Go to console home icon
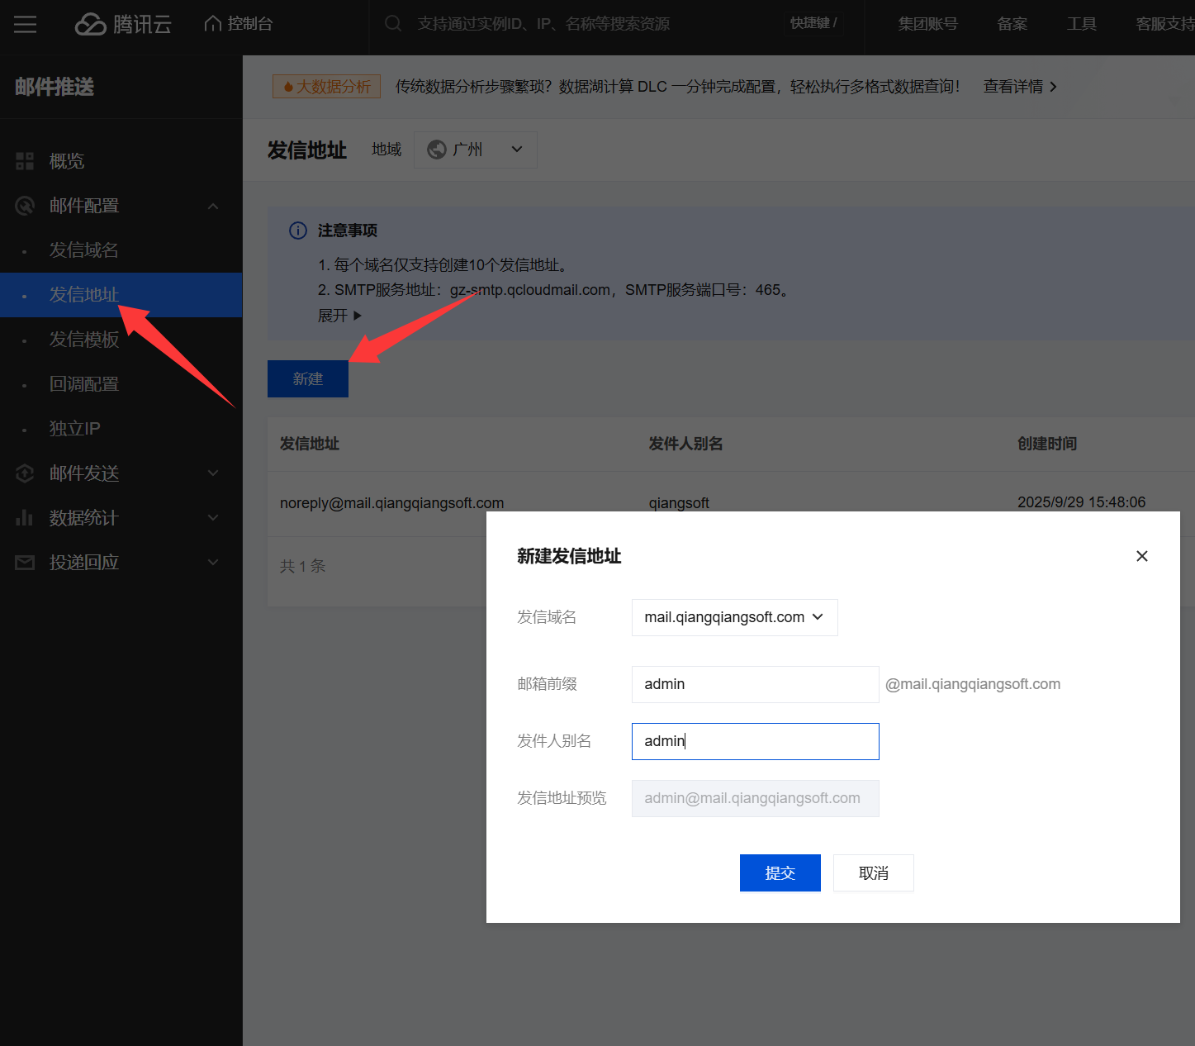This screenshot has height=1046, width=1195. (x=213, y=24)
